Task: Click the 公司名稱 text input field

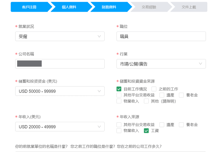Action: (60, 64)
